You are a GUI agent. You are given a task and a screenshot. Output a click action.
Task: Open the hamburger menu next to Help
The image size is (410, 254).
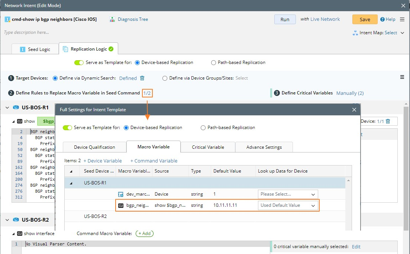tap(402, 19)
